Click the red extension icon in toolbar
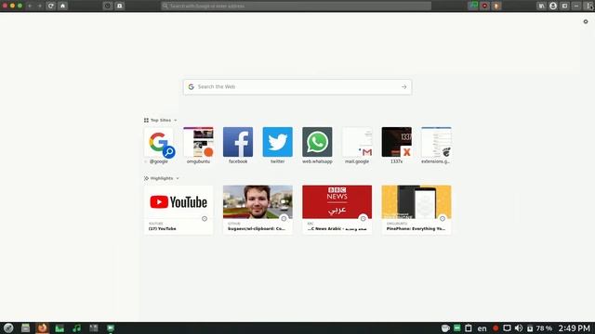 click(484, 6)
